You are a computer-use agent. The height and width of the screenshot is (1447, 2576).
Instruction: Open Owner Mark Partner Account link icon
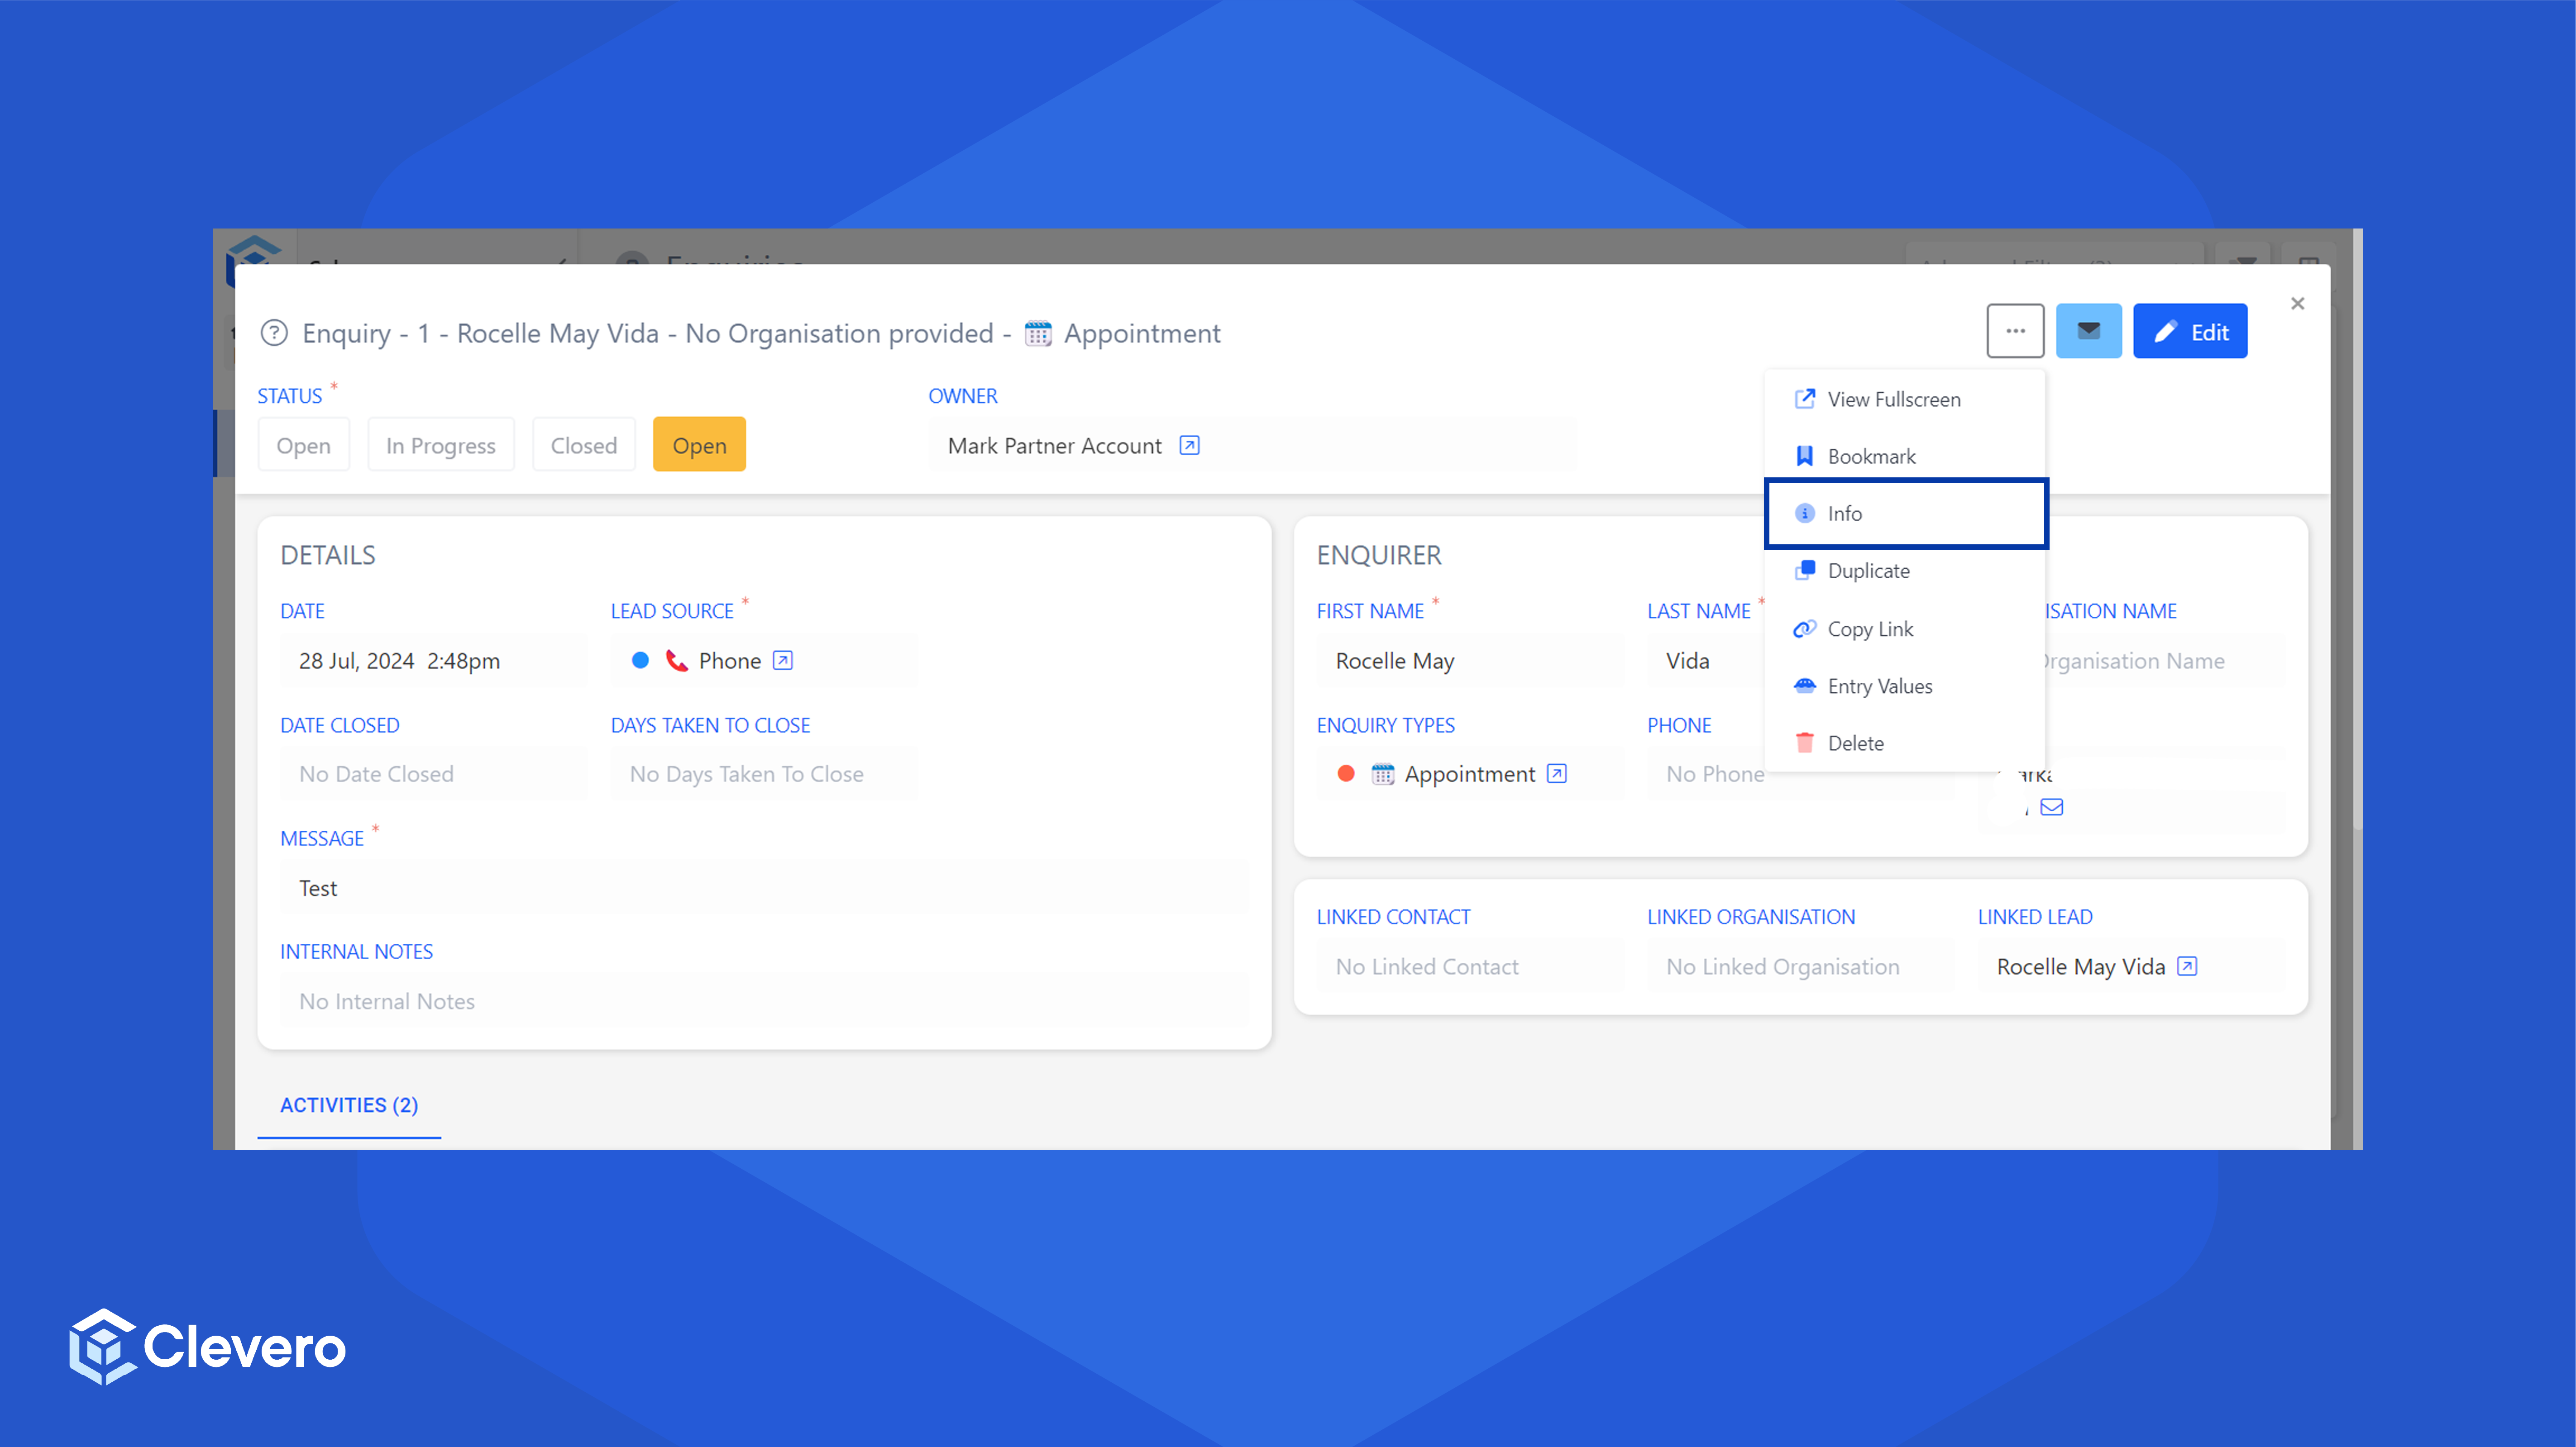pyautogui.click(x=1189, y=446)
